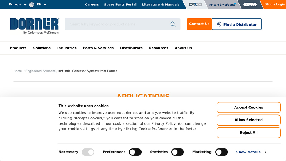
Task: Open the Products menu
Action: coord(18,48)
